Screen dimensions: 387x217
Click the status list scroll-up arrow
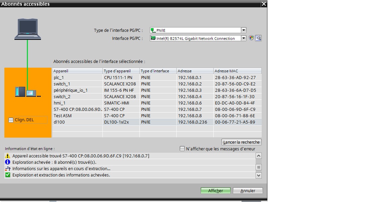point(258,156)
